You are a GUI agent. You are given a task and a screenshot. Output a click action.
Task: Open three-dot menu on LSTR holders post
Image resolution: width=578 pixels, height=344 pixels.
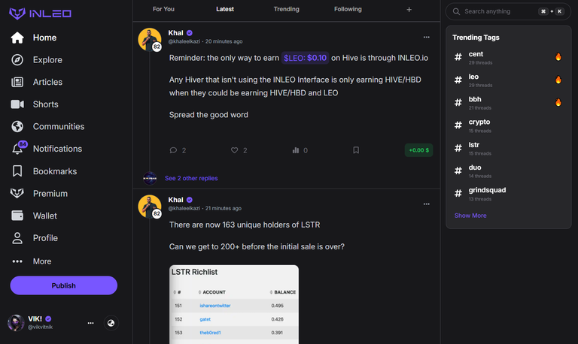427,204
